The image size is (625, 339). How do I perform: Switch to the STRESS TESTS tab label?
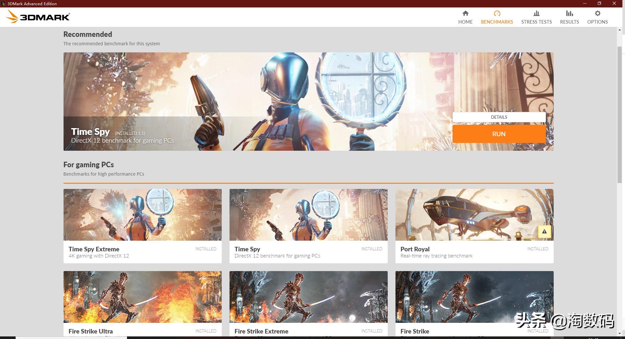click(536, 22)
